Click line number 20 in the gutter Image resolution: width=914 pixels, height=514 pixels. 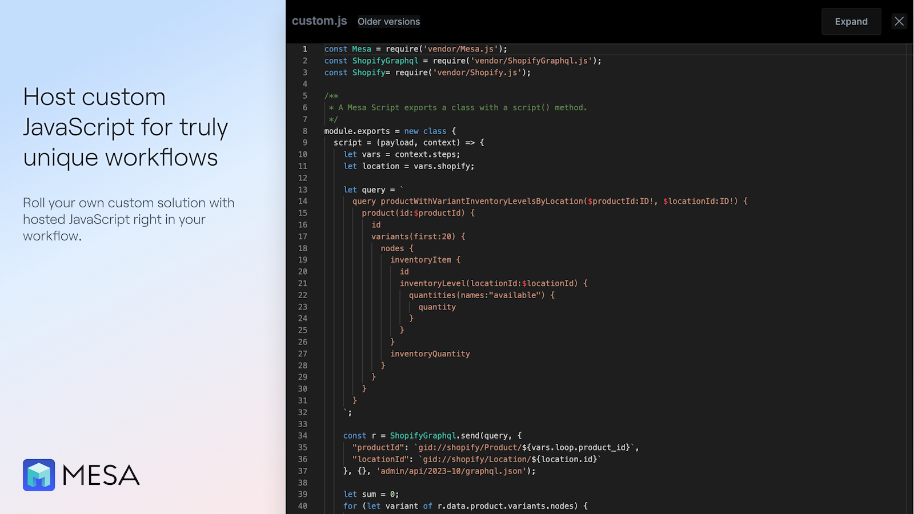[x=303, y=271]
